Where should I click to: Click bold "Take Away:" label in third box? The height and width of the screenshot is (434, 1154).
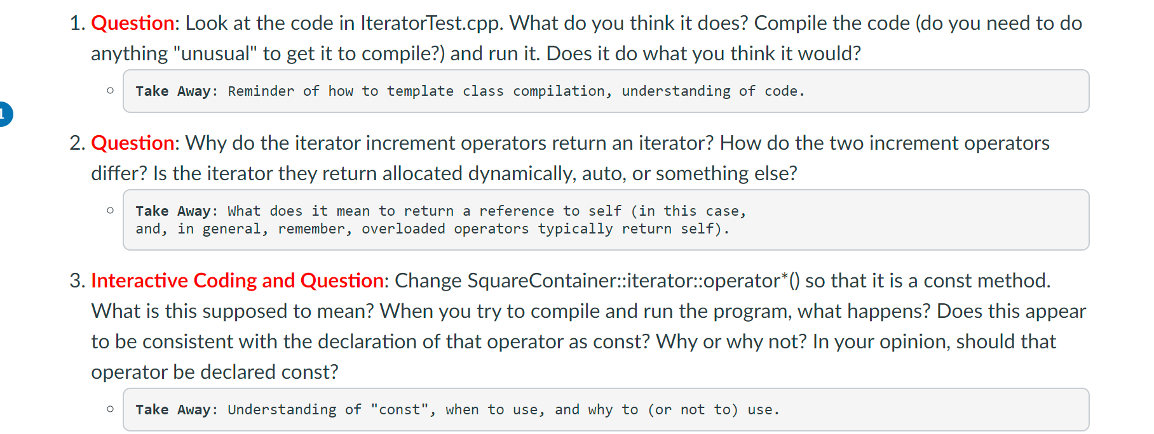(177, 410)
